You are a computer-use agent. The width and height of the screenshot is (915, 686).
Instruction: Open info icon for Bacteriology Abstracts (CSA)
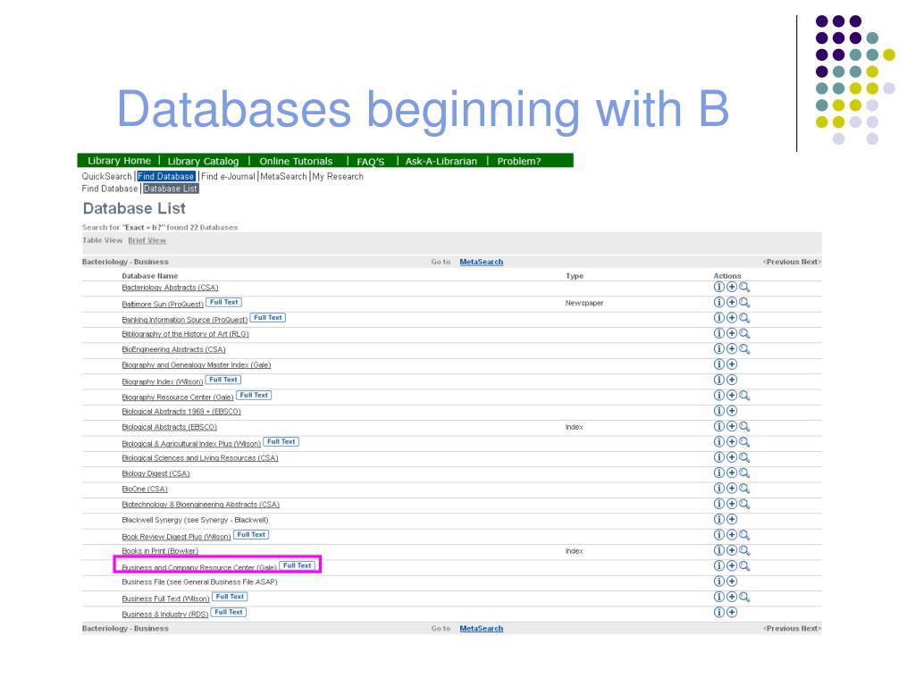pyautogui.click(x=719, y=287)
